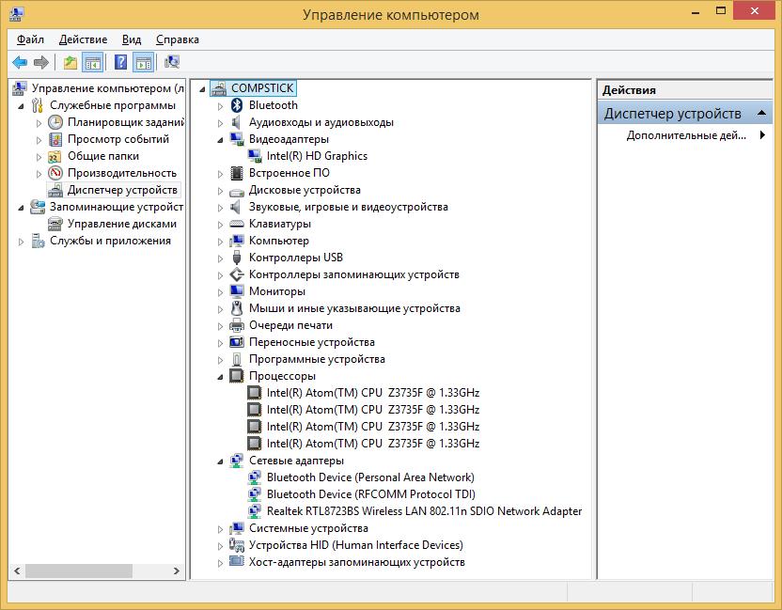This screenshot has width=782, height=610.
Task: Collapse the Процессоры category
Action: [x=221, y=377]
